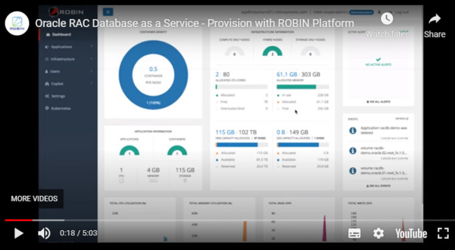Expand the Copilot submenu chevron
455x250 pixels.
point(92,84)
